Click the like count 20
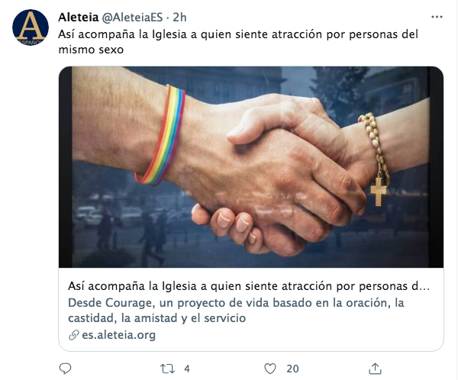The image size is (458, 380). click(x=292, y=369)
